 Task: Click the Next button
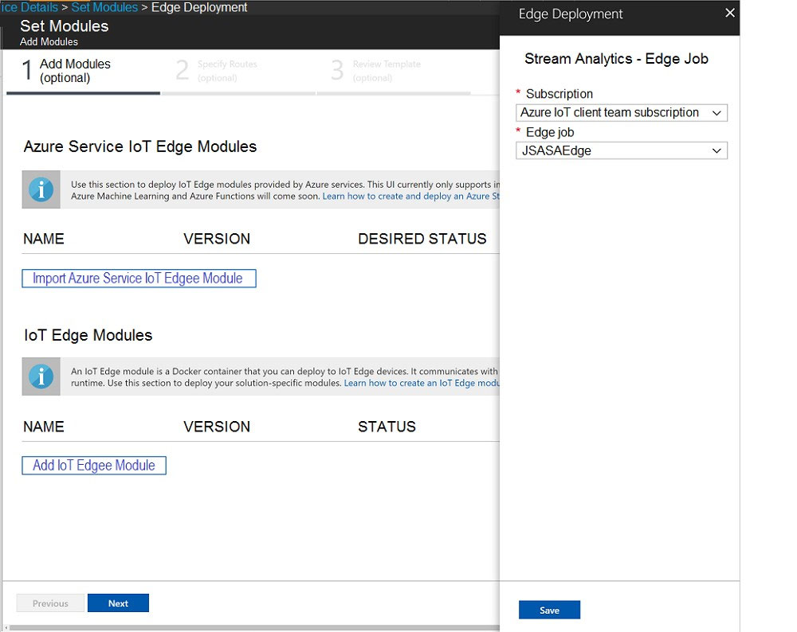coord(118,603)
